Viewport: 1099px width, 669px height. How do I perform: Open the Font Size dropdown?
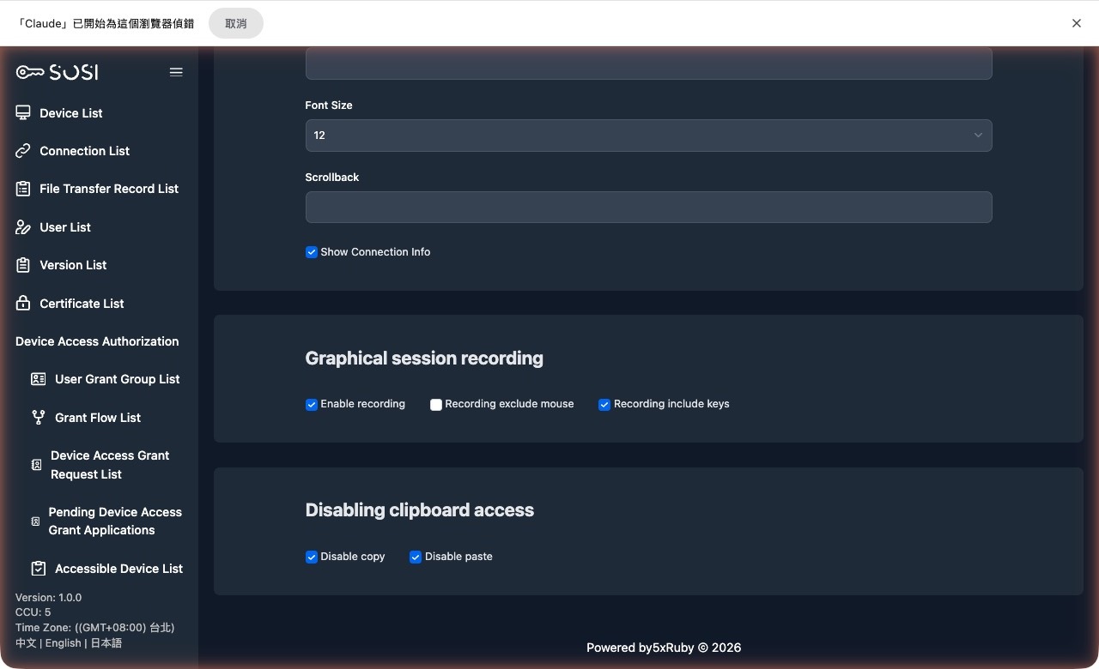pos(648,135)
